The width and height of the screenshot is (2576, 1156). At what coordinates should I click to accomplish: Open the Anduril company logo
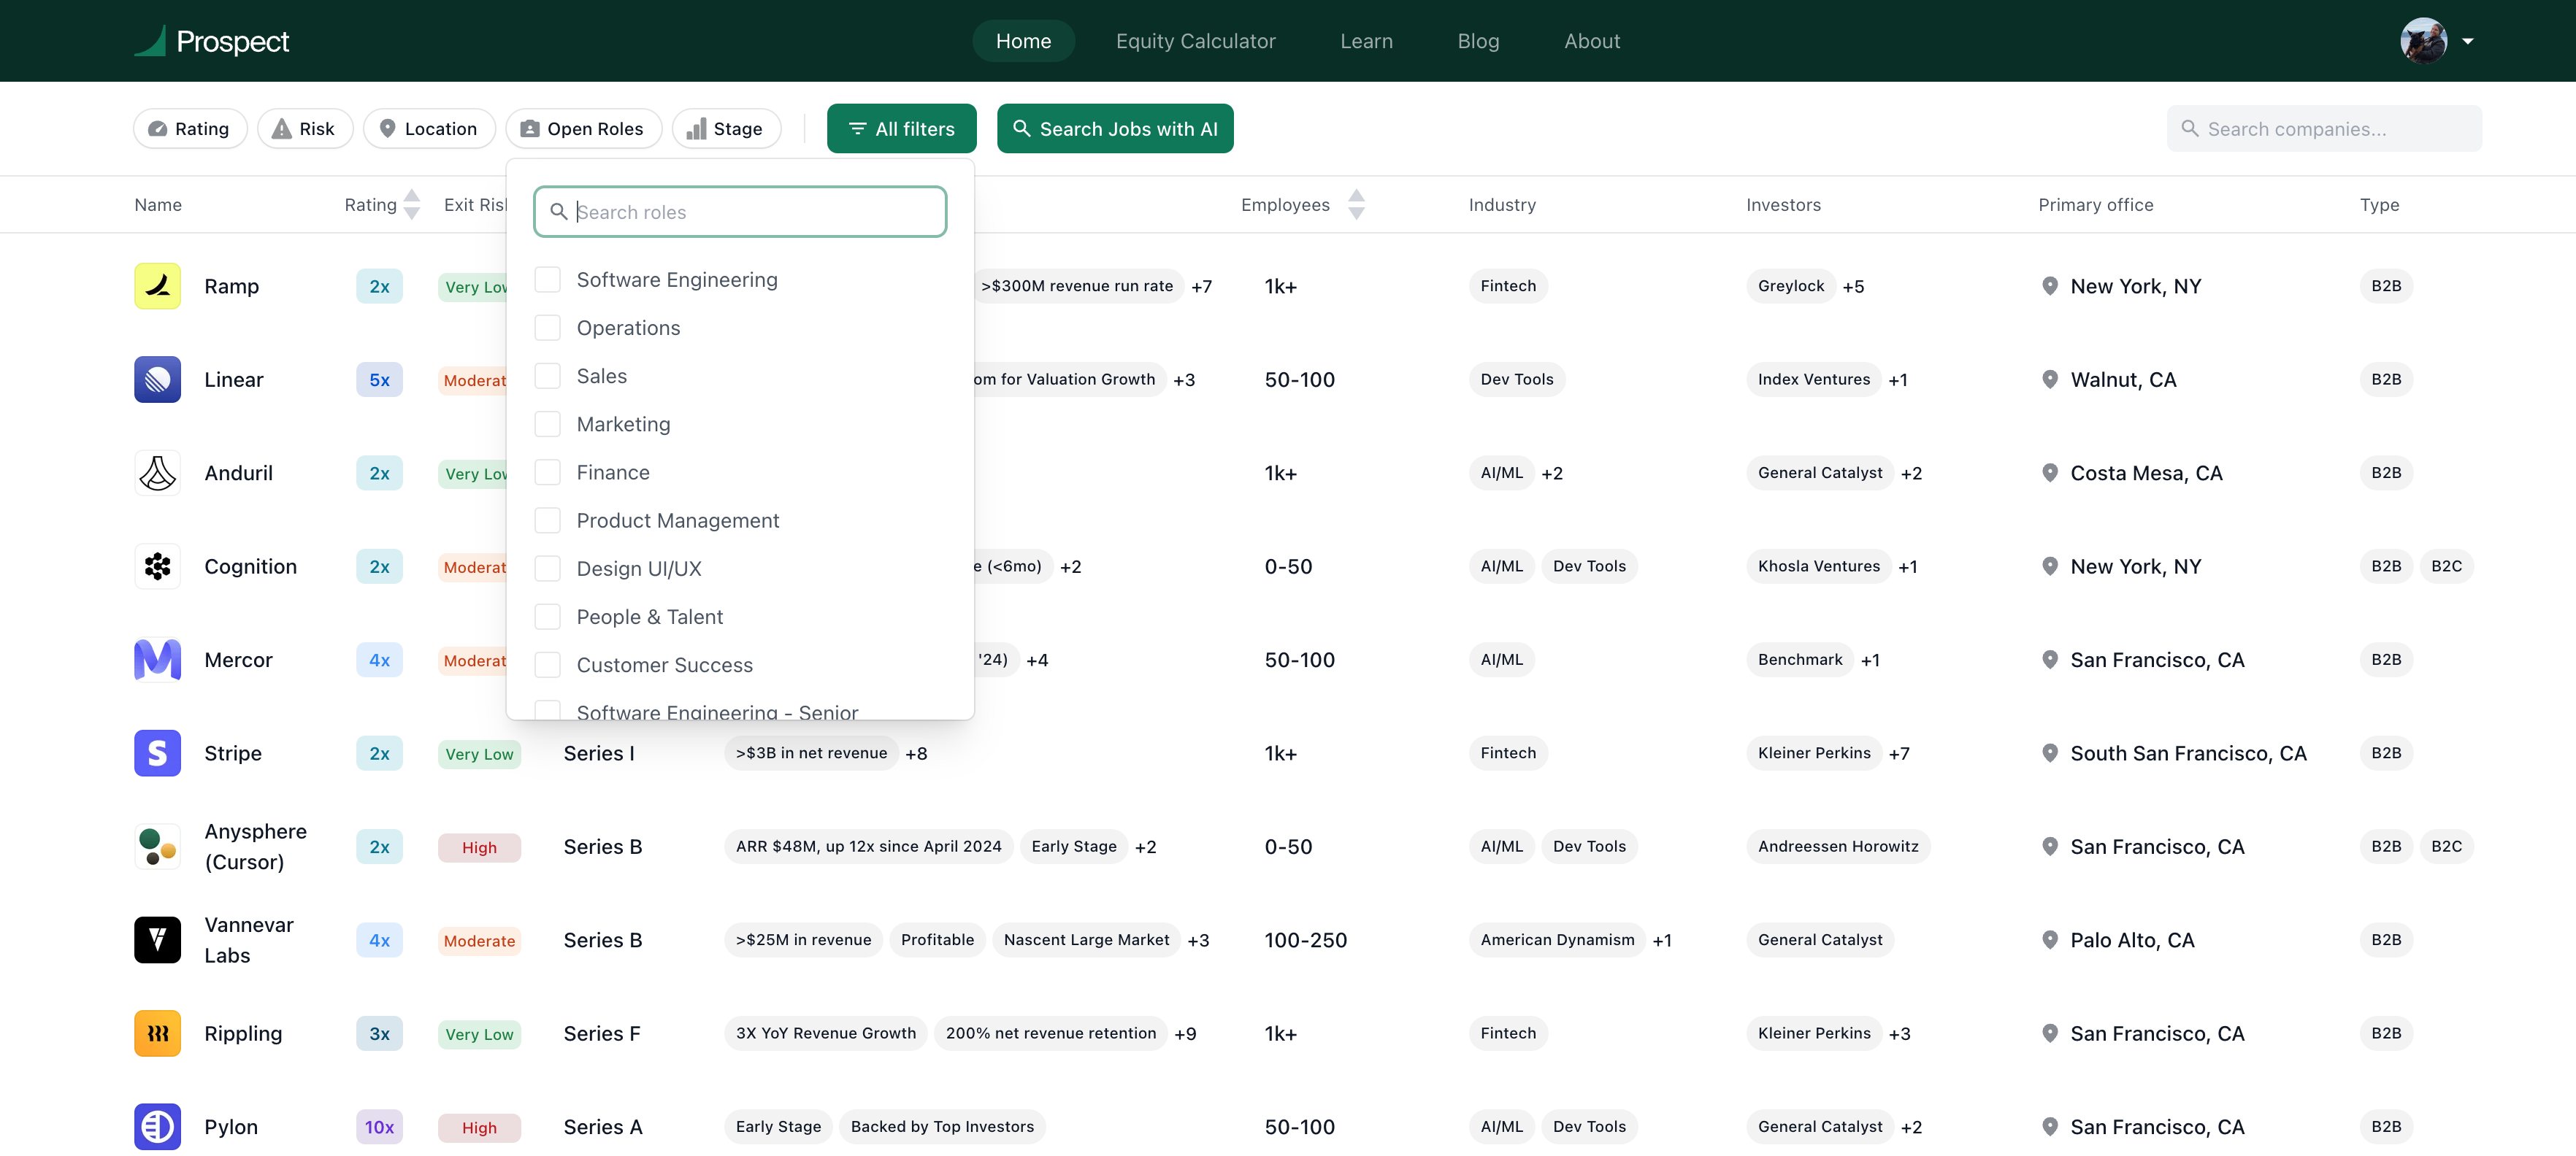point(157,473)
